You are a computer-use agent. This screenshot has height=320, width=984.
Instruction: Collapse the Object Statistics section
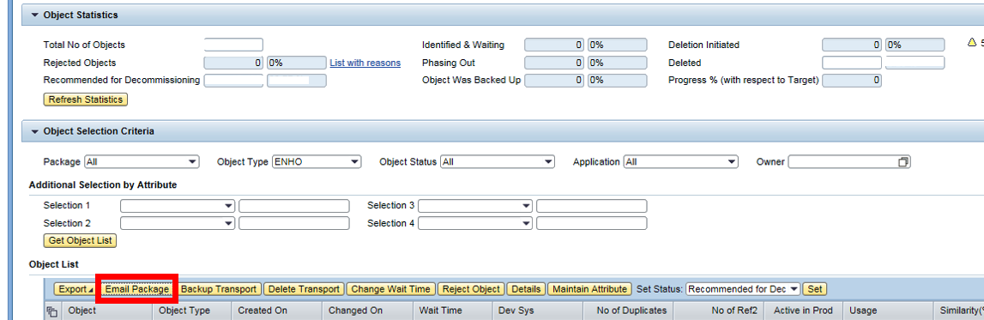pyautogui.click(x=34, y=15)
